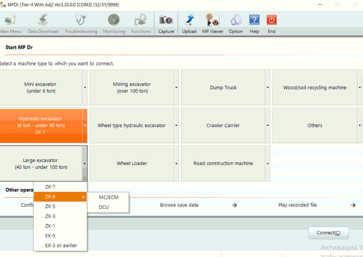Open the Option gears icon

[235, 21]
